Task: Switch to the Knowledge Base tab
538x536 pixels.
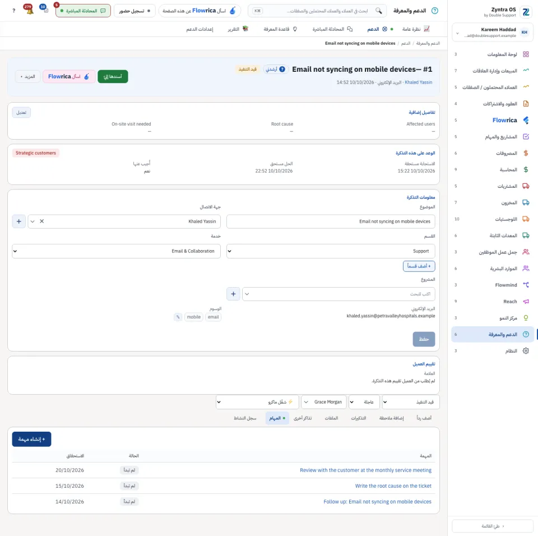Action: [x=280, y=29]
